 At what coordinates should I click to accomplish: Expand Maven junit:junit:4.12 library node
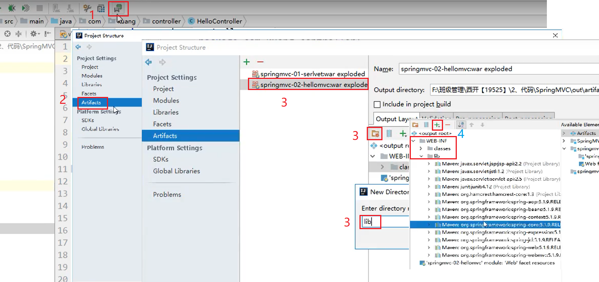point(428,187)
